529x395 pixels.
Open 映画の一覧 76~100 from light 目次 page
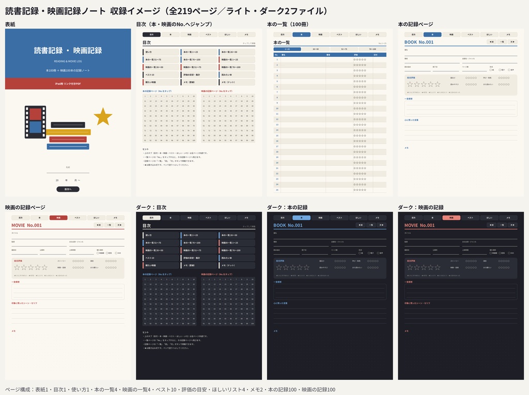click(237, 67)
